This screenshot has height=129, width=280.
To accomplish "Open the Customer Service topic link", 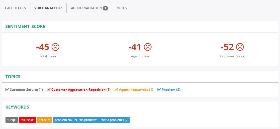I will pyautogui.click(x=26, y=90).
